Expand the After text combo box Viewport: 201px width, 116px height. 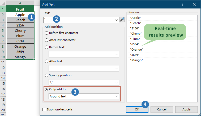[x=116, y=68]
